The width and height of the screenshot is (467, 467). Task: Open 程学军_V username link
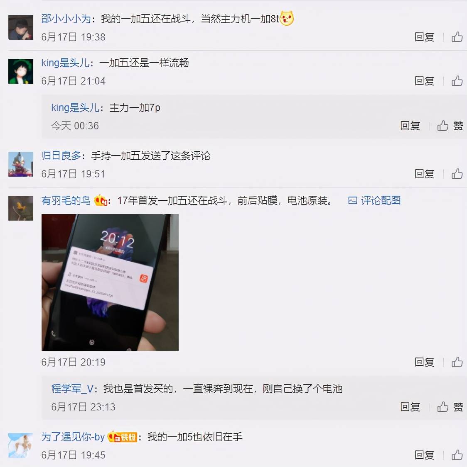pyautogui.click(x=72, y=389)
